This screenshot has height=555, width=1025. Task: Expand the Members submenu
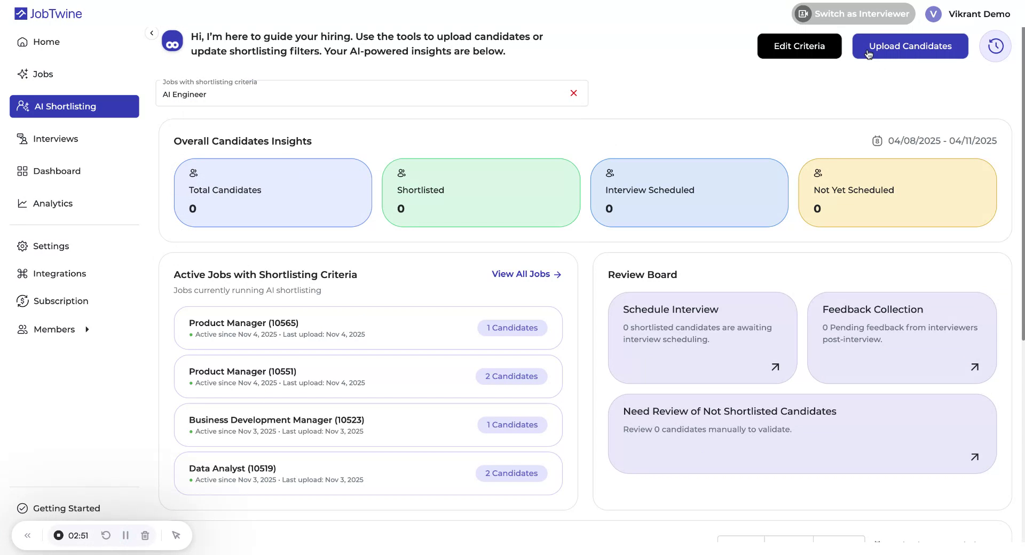click(x=87, y=330)
